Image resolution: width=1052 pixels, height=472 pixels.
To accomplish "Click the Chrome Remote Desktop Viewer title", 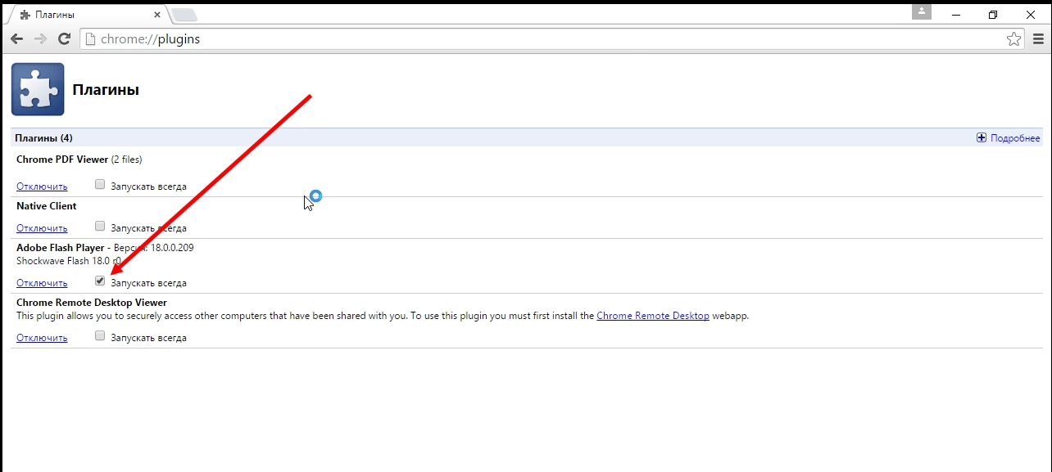I will [92, 303].
